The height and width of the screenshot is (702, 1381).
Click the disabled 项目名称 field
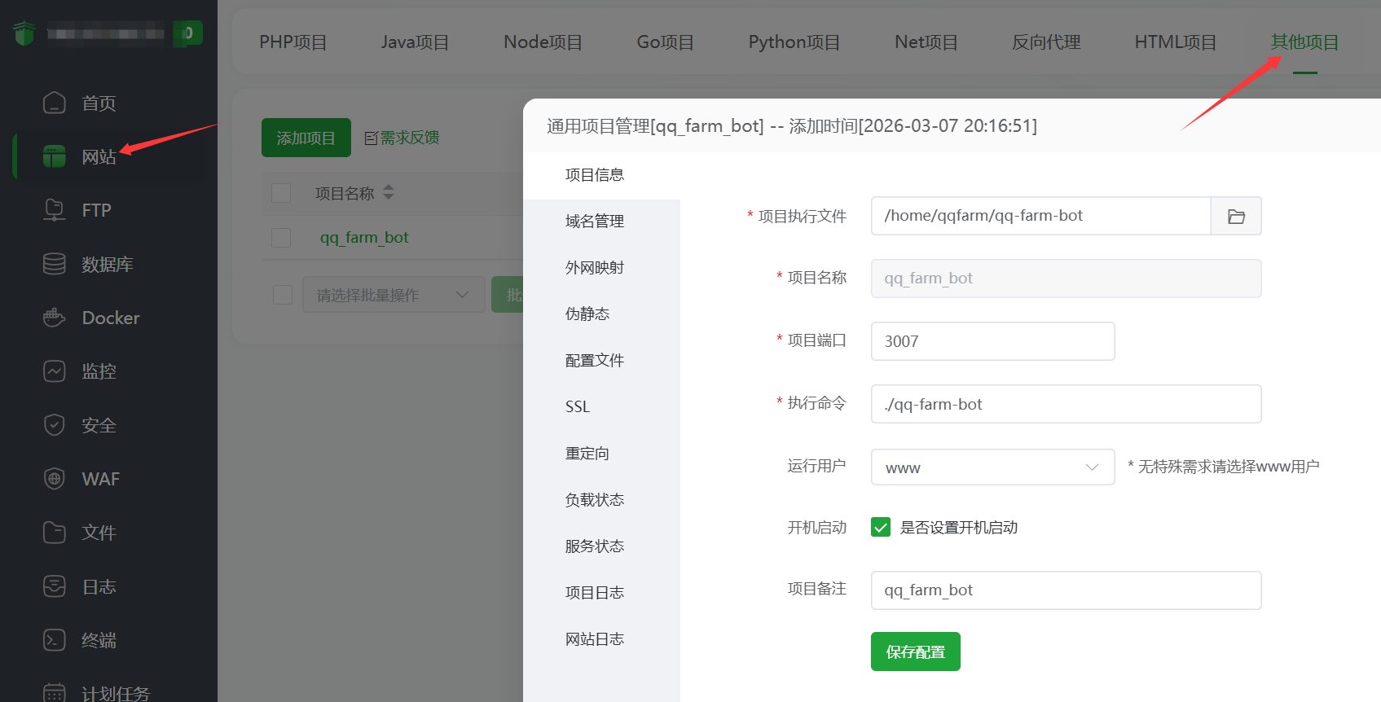[x=1066, y=279]
